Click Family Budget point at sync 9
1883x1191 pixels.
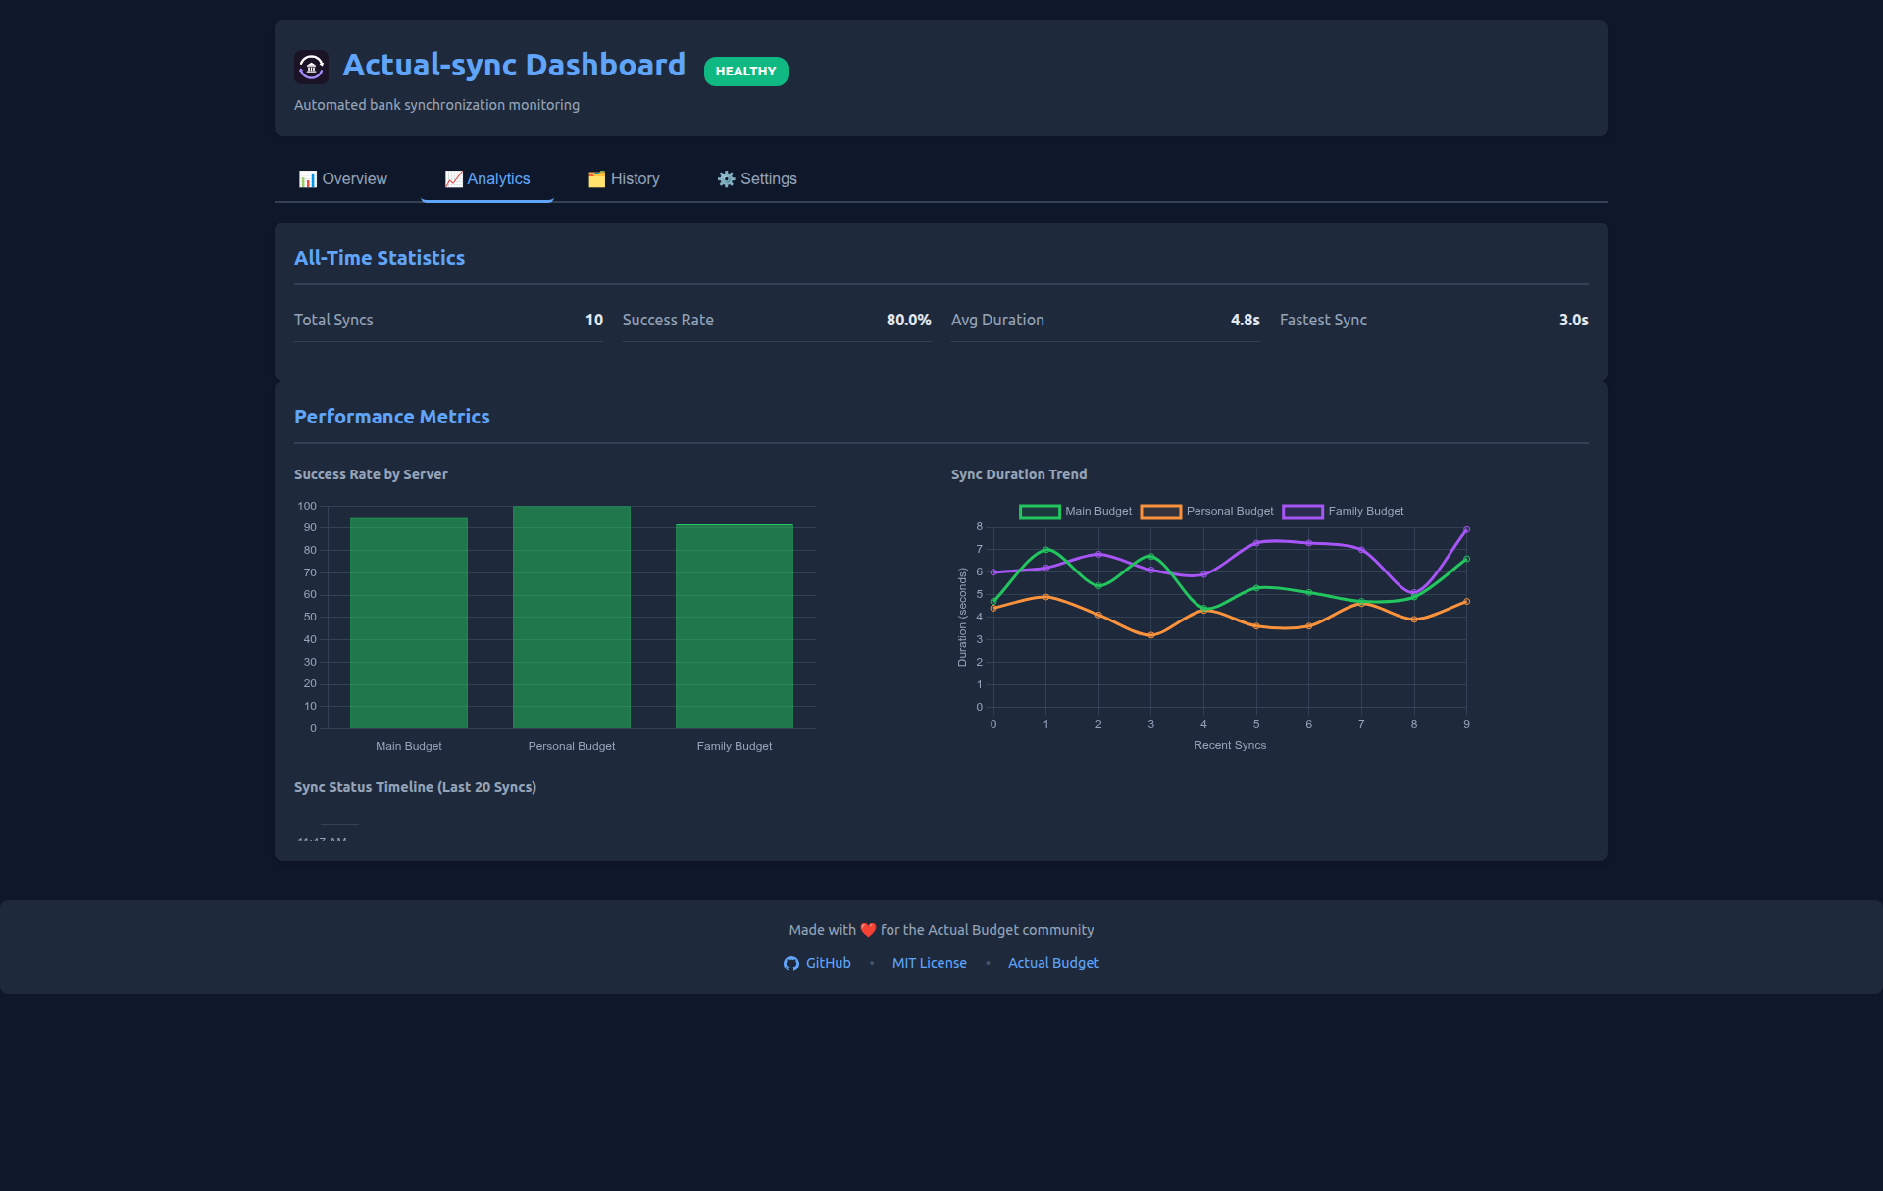coord(1466,529)
